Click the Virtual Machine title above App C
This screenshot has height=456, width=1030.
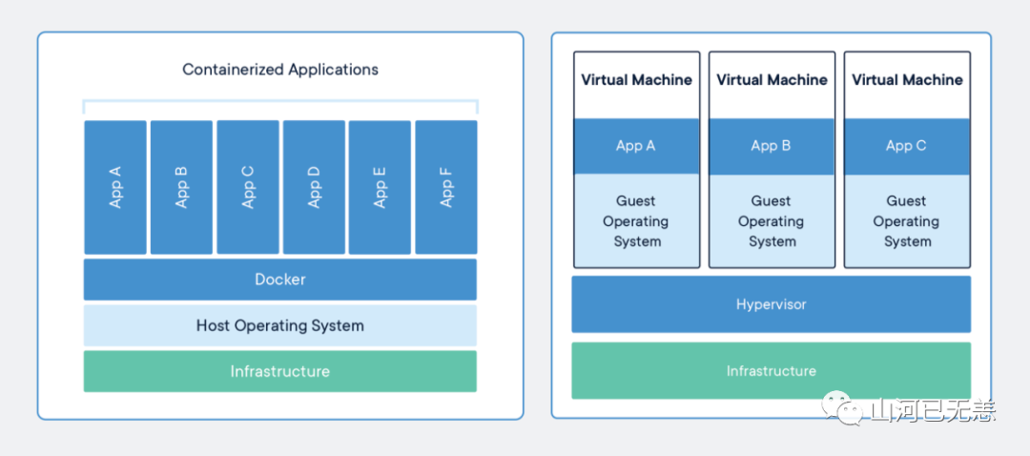907,80
